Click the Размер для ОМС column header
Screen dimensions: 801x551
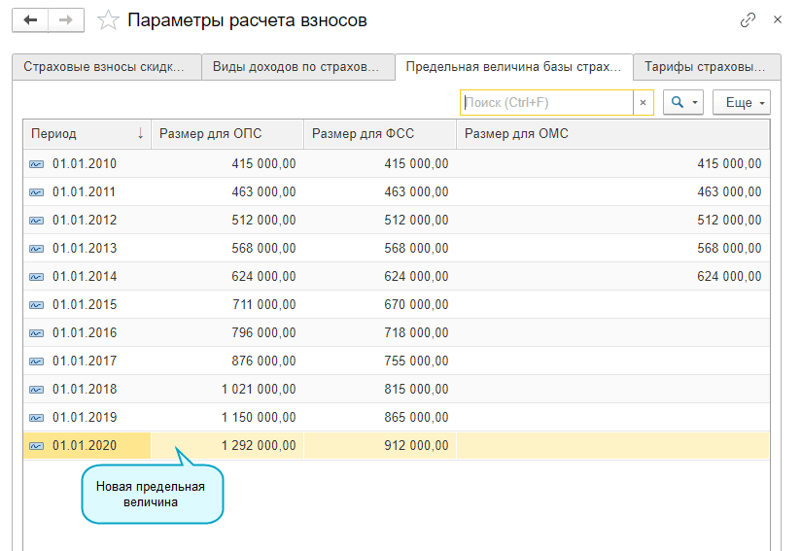point(613,134)
